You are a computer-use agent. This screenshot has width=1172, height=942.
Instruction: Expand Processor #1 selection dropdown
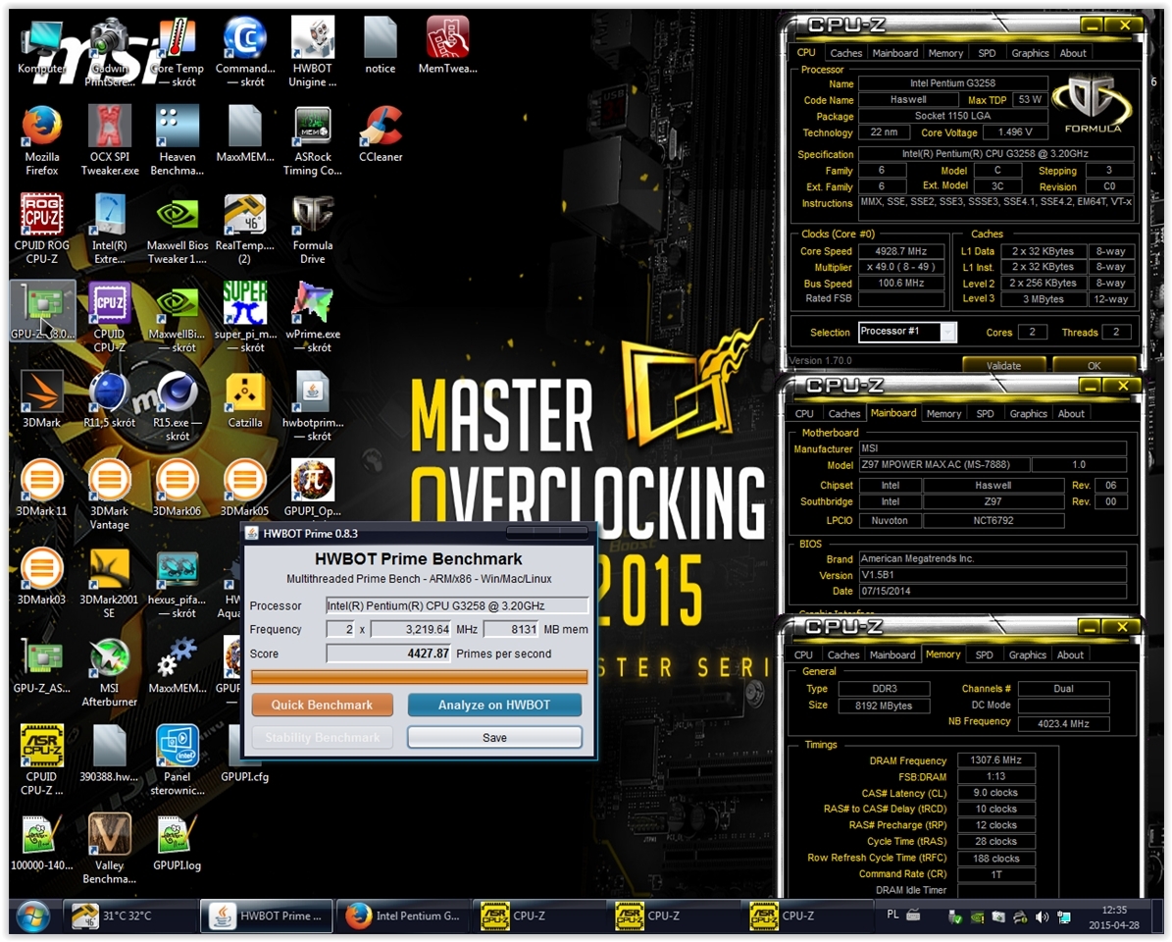pos(947,332)
